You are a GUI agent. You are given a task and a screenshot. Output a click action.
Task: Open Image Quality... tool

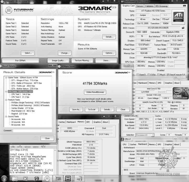pos(58,60)
